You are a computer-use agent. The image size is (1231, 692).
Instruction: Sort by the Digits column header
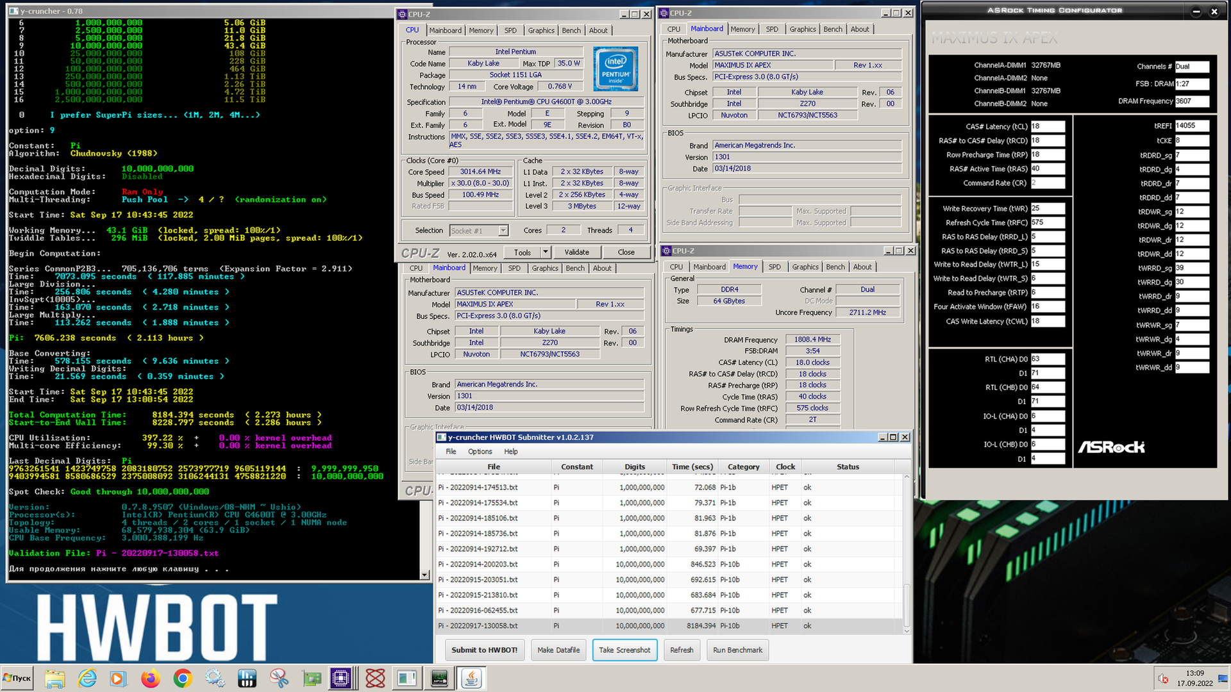tap(635, 466)
